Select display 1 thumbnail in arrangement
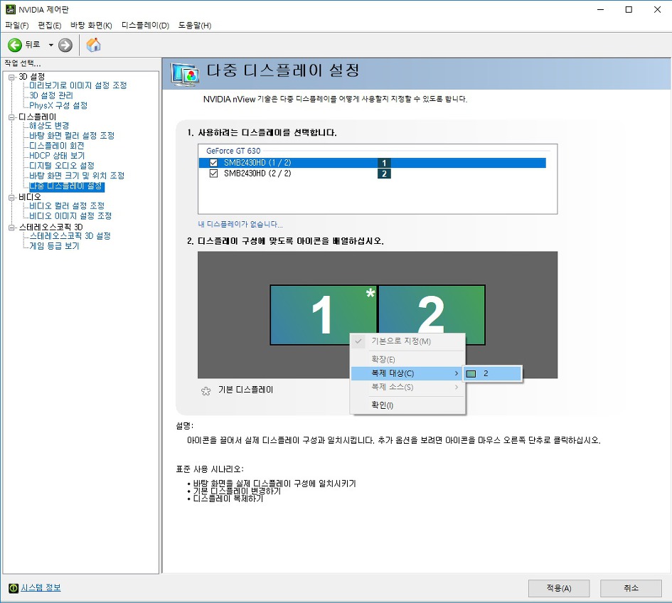Viewport: 672px width, 603px height. [324, 315]
